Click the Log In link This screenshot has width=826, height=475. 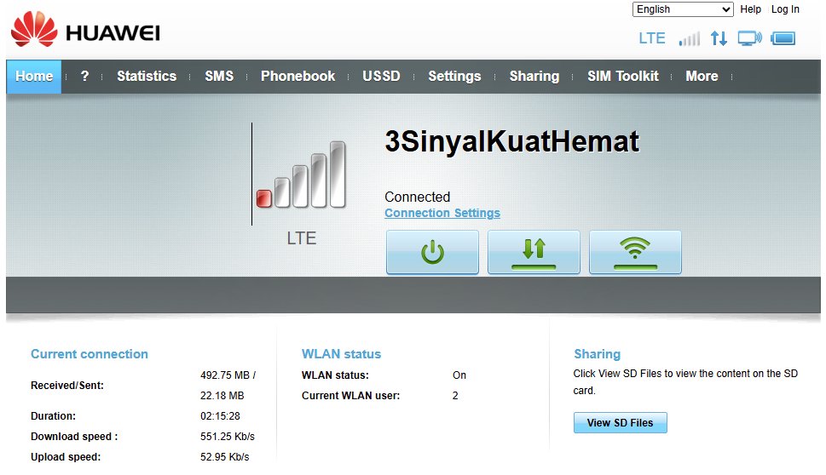coord(785,9)
